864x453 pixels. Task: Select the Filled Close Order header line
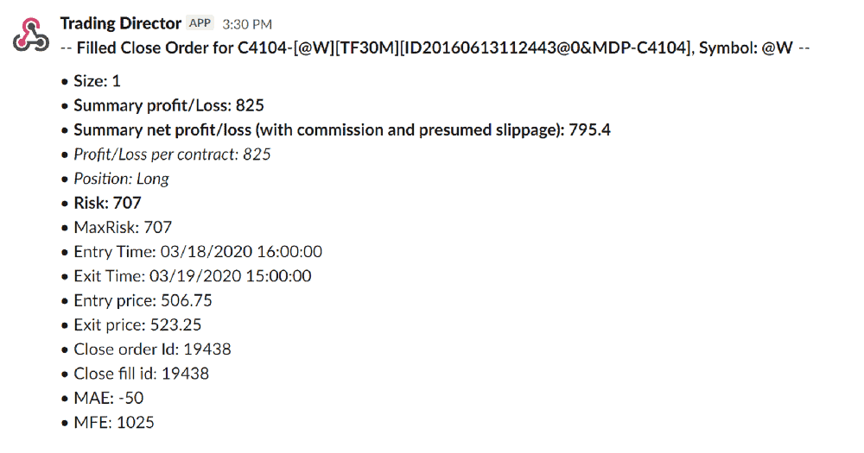pos(435,48)
